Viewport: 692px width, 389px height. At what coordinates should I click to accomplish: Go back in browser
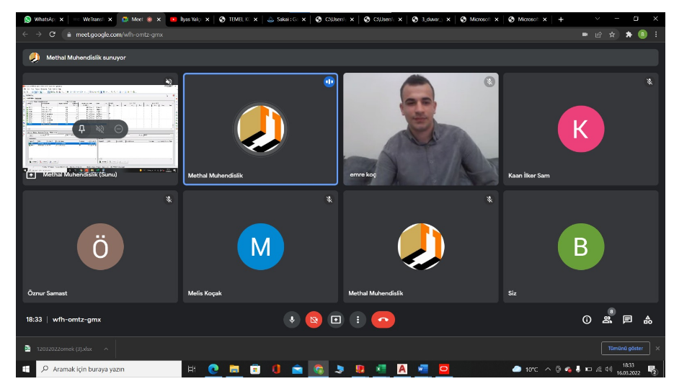tap(25, 35)
